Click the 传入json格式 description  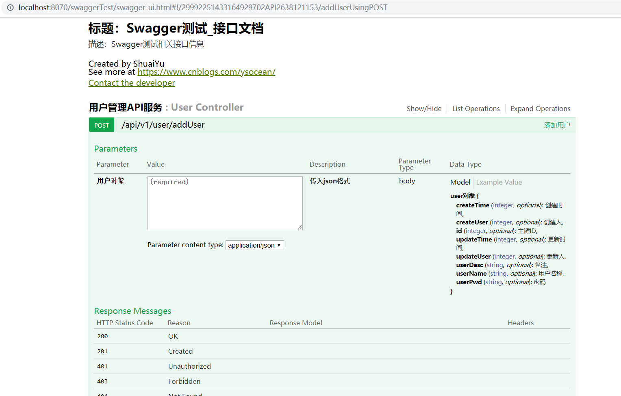tap(330, 181)
